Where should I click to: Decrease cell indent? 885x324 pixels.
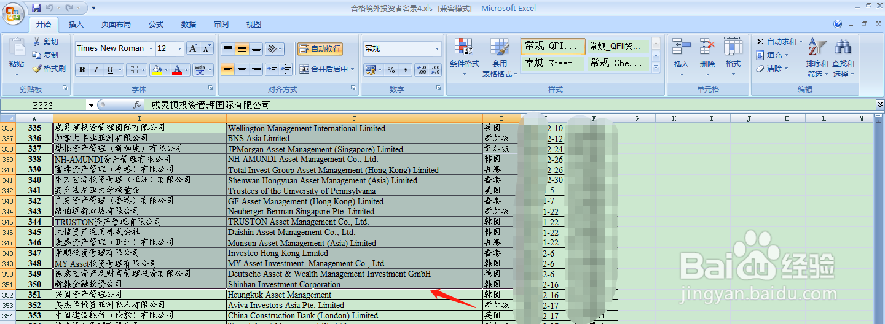pos(272,69)
